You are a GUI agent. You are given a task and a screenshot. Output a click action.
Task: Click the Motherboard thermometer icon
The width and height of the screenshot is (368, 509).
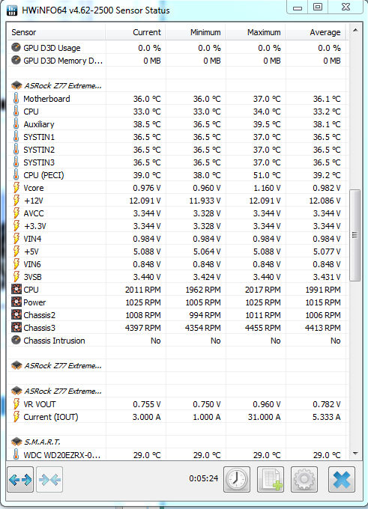(x=16, y=98)
